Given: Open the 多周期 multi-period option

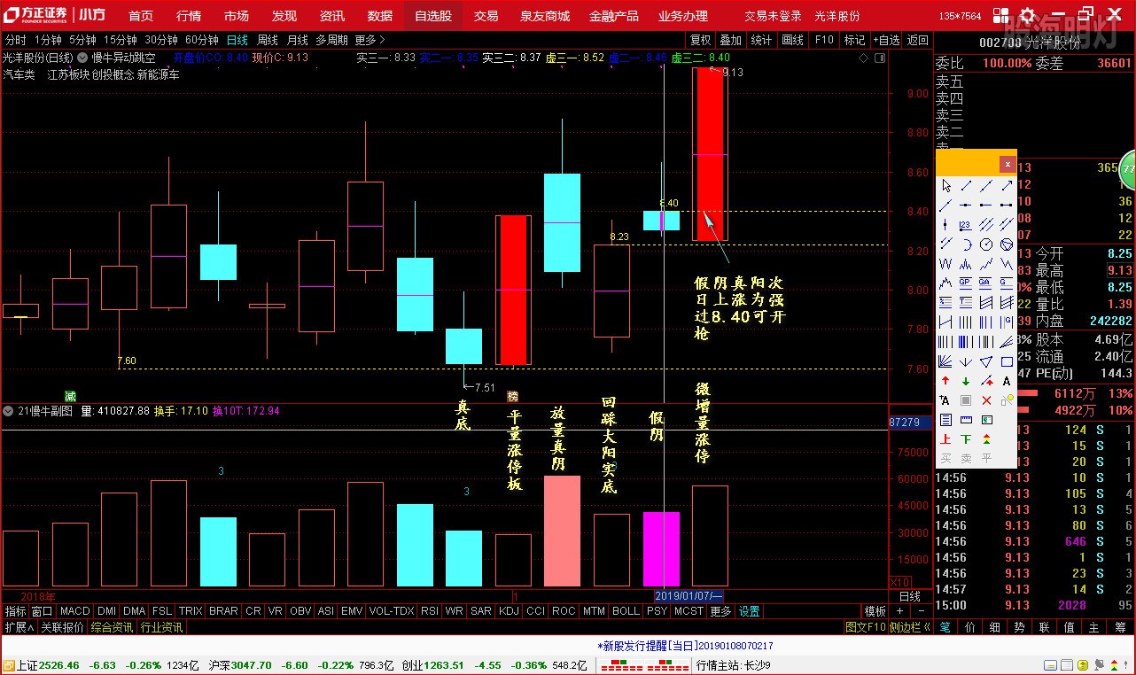Looking at the screenshot, I should click(x=332, y=40).
